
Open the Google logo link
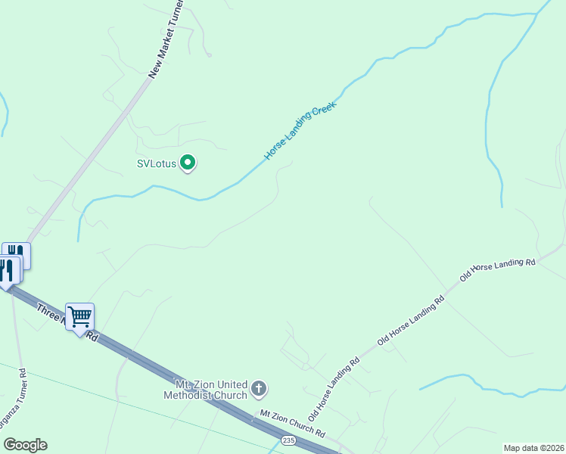pyautogui.click(x=25, y=445)
